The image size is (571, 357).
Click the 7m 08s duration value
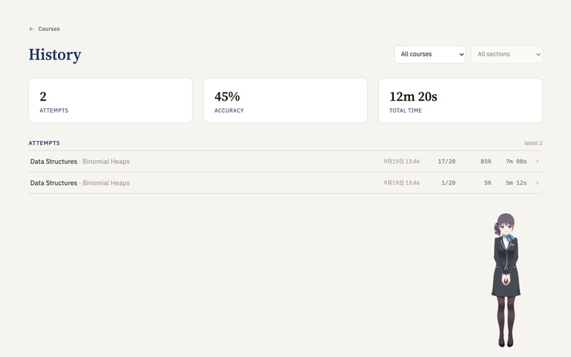[516, 161]
